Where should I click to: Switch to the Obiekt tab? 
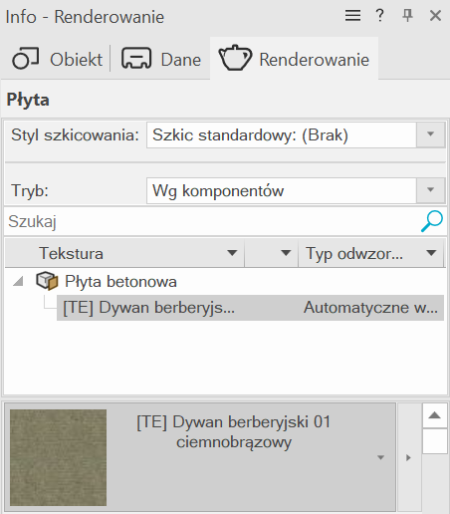(57, 59)
